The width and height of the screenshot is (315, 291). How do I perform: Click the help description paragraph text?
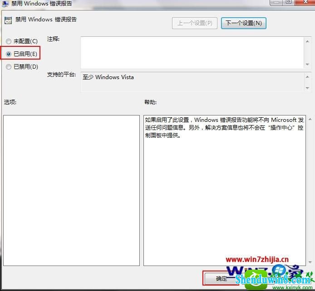click(224, 128)
